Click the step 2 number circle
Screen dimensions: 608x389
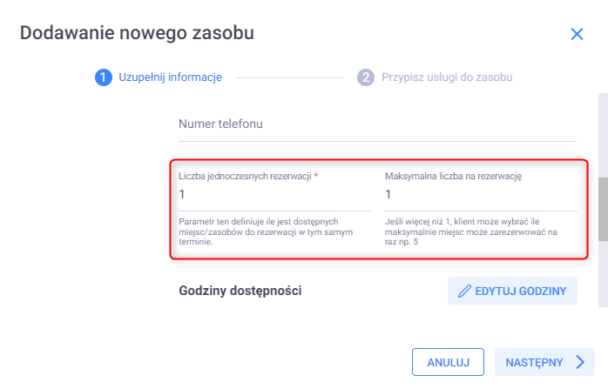(366, 77)
